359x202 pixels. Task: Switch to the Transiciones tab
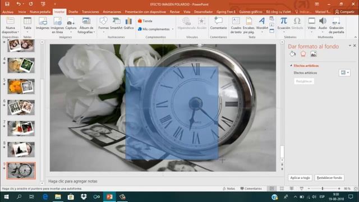tap(90, 12)
